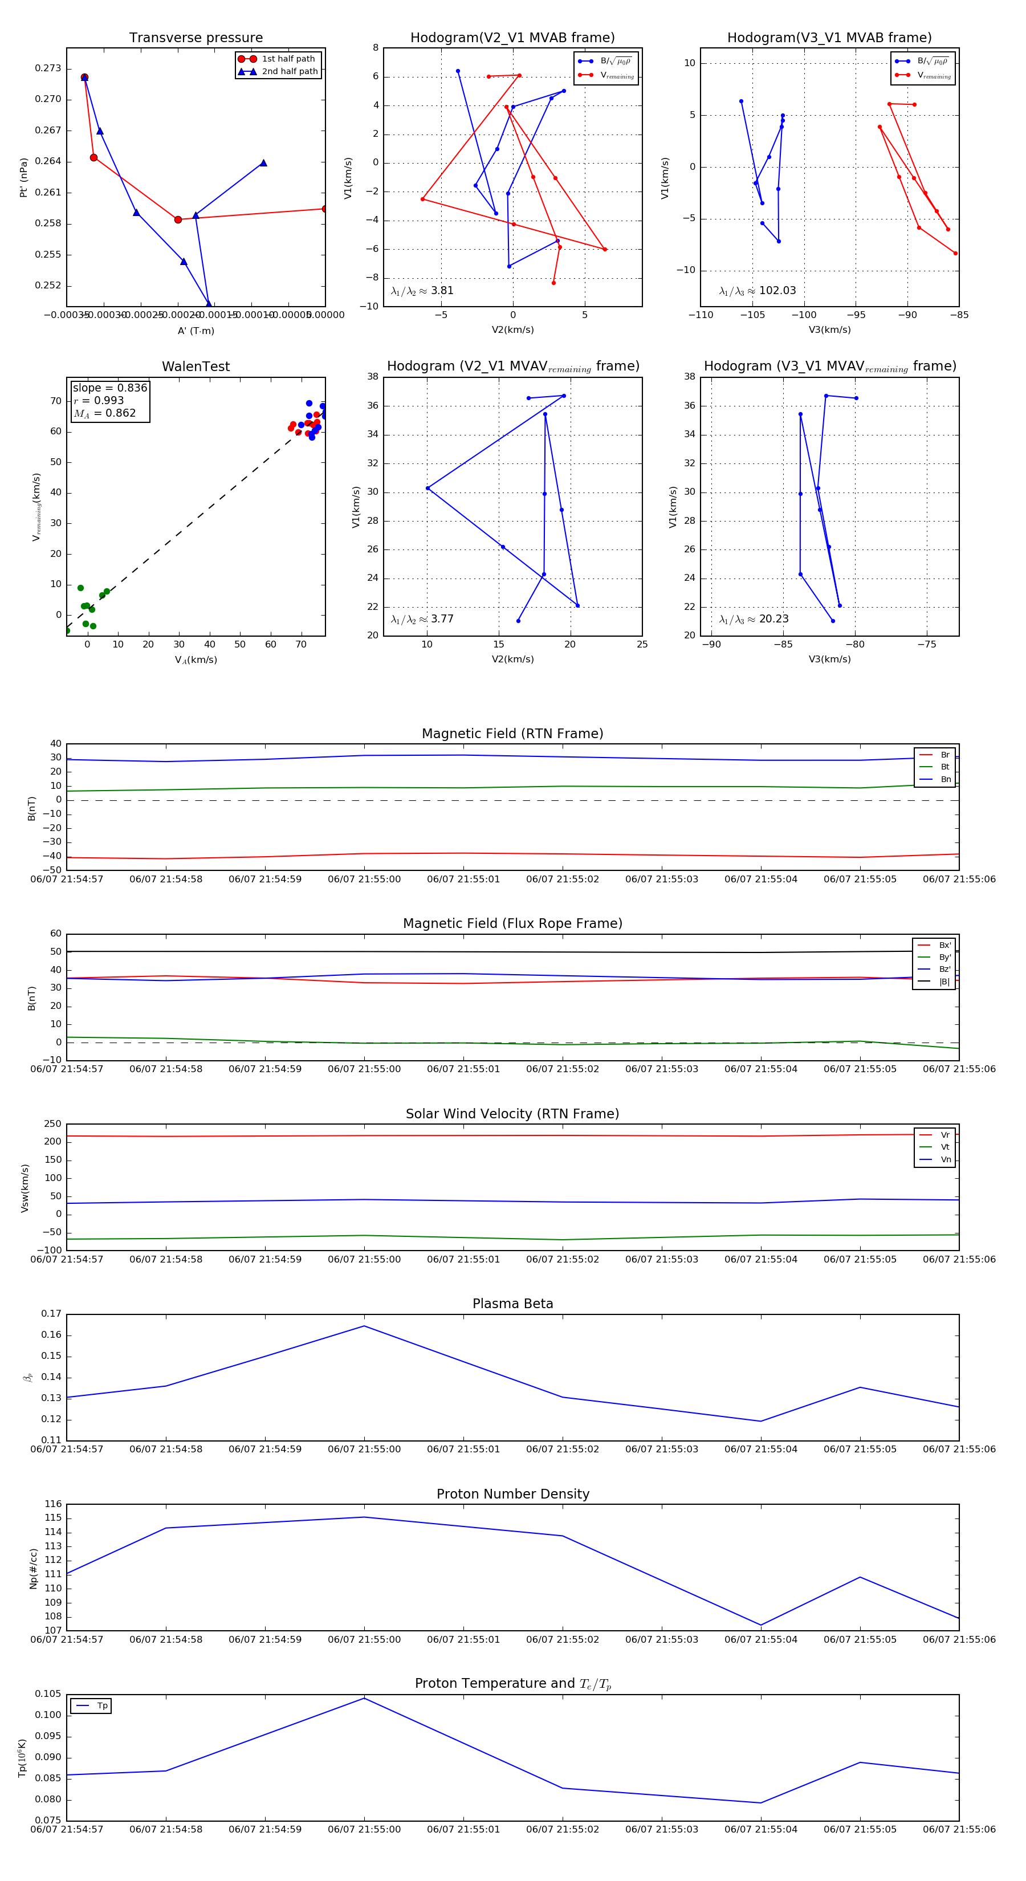Click the 'Transverse pressure' plot title
Viewport: 1026px width, 1881px height.
coord(196,38)
